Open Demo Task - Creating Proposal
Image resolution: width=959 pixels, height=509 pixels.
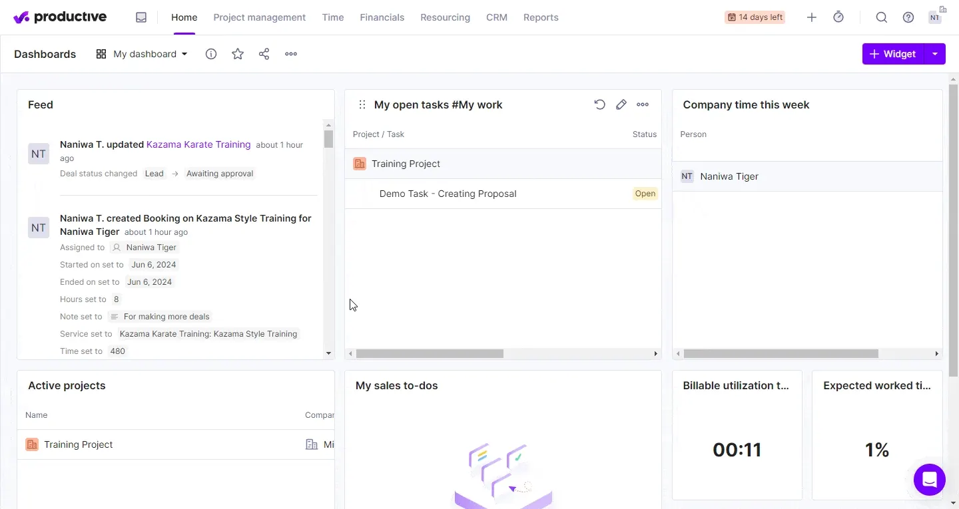click(448, 194)
